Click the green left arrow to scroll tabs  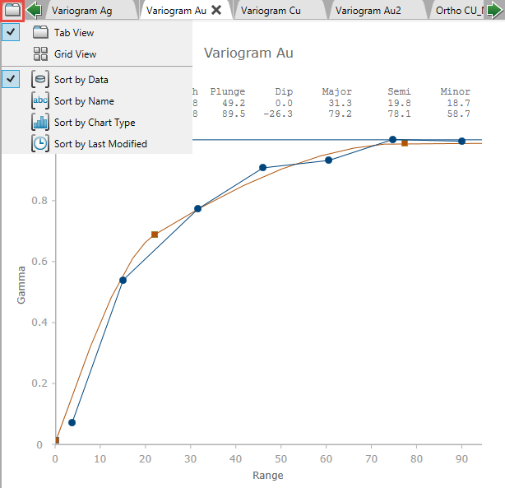34,11
